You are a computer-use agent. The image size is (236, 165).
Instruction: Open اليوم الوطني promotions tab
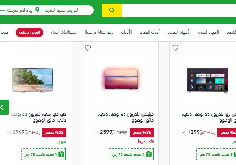click(29, 32)
